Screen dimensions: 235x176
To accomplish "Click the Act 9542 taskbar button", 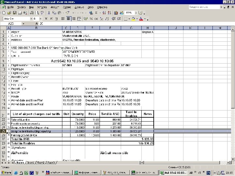I will [x=173, y=173].
